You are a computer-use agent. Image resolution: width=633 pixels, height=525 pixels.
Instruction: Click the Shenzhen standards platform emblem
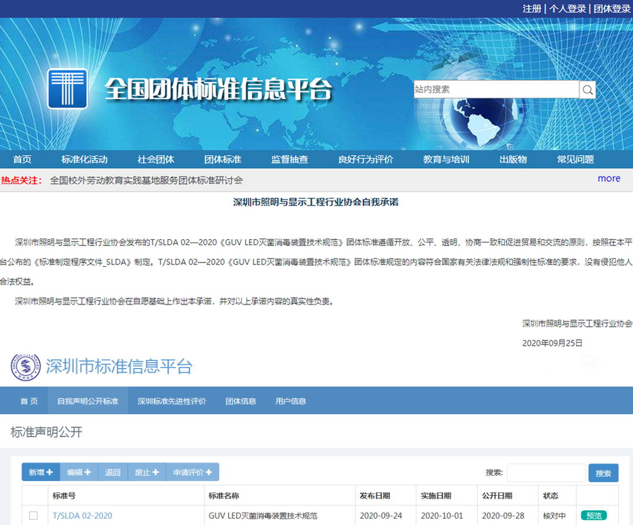pyautogui.click(x=27, y=367)
